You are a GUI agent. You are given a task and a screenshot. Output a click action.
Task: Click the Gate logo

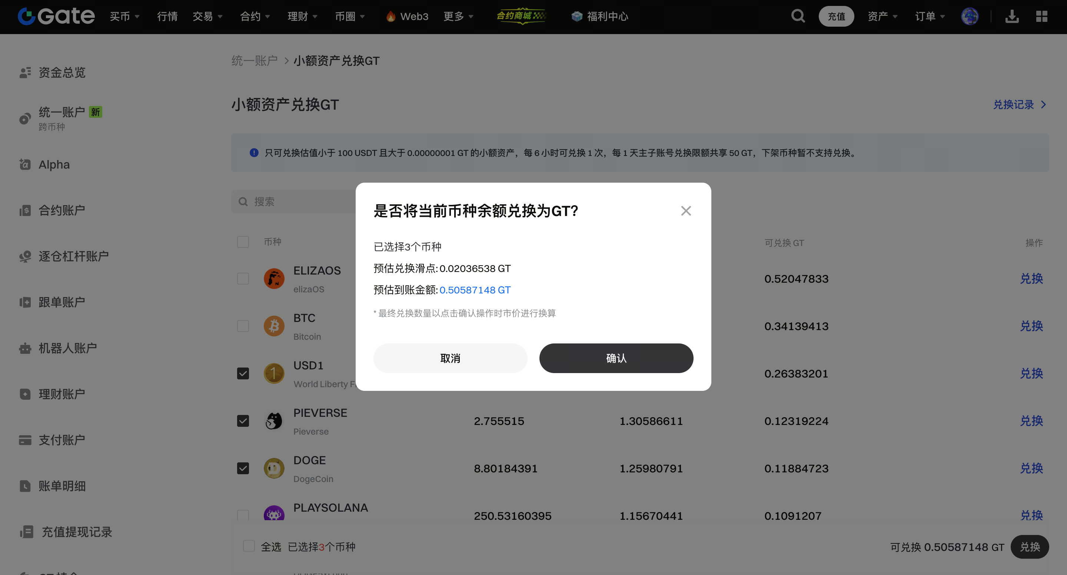click(x=56, y=16)
